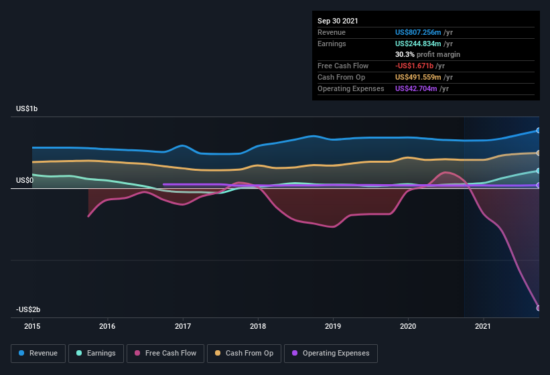Viewport: 550px width, 375px height.
Task: Click the orange Cash From Op endpoint dot
Action: 539,153
